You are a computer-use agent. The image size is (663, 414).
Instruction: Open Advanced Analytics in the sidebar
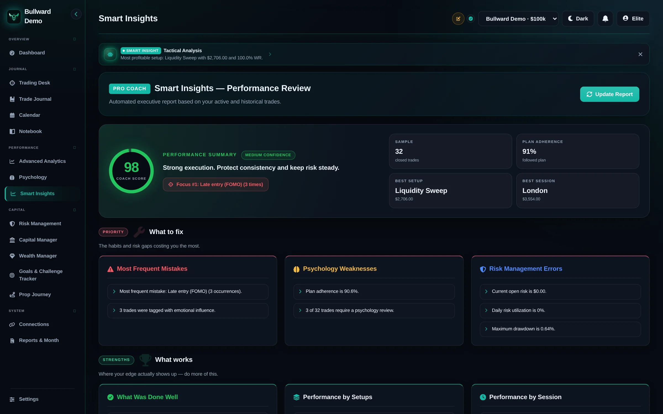[42, 161]
